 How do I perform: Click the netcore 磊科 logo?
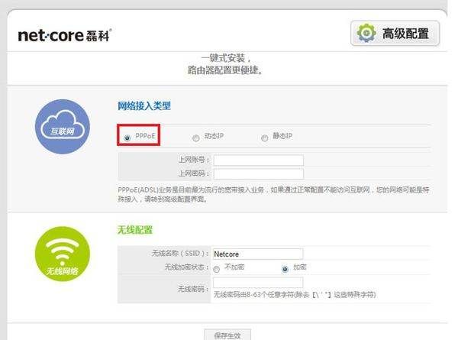tap(65, 35)
